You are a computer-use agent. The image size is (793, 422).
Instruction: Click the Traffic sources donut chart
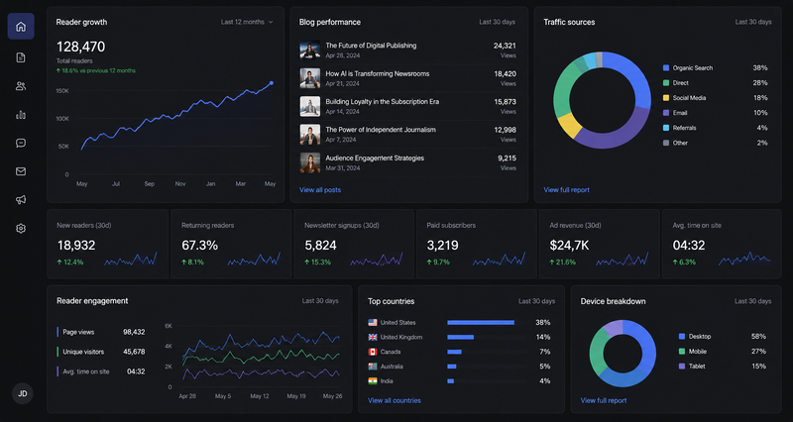(x=602, y=100)
